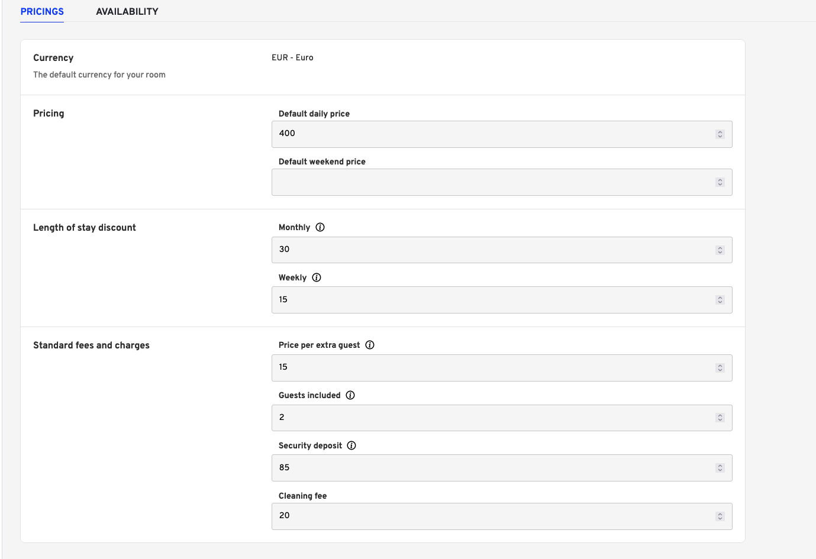Use the Guests included stepper arrows

[720, 418]
